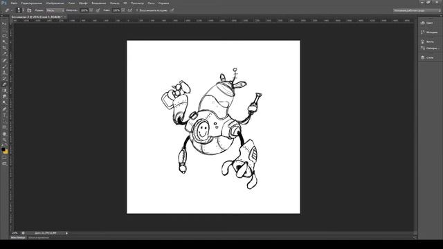The width and height of the screenshot is (443, 249).
Task: Toggle the Brush panel button in options bar
Action: coord(29,10)
